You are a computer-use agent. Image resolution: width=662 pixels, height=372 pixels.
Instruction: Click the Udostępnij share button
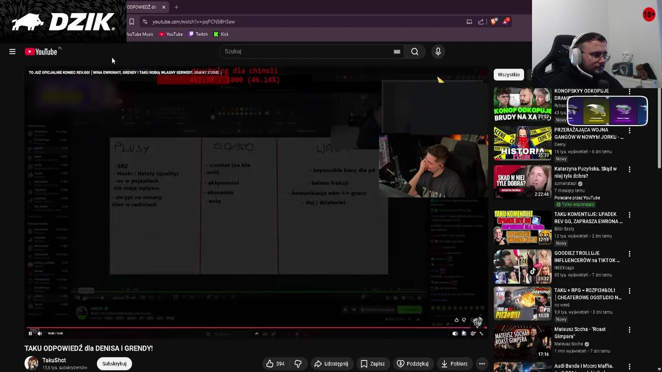coord(331,364)
